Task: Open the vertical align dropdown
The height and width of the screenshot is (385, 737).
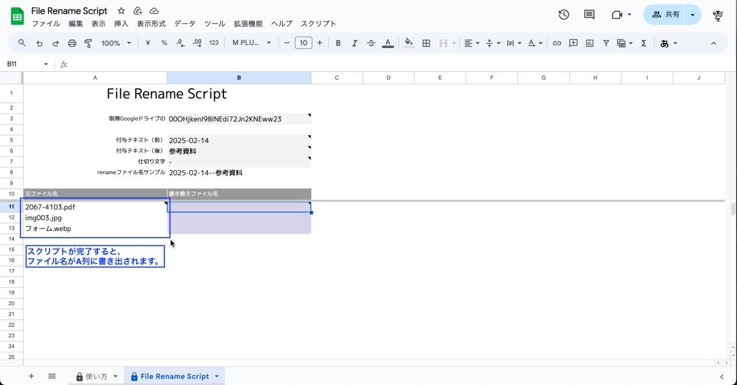Action: click(493, 43)
